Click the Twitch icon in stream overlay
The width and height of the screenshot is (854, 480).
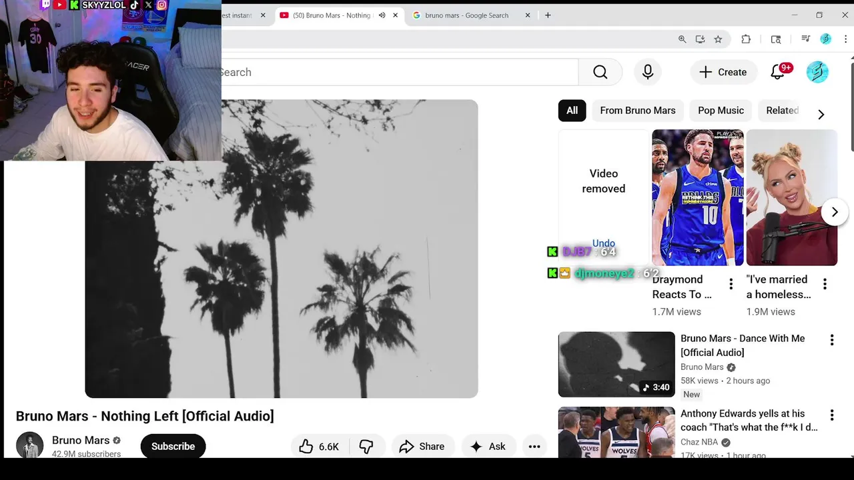coord(45,5)
